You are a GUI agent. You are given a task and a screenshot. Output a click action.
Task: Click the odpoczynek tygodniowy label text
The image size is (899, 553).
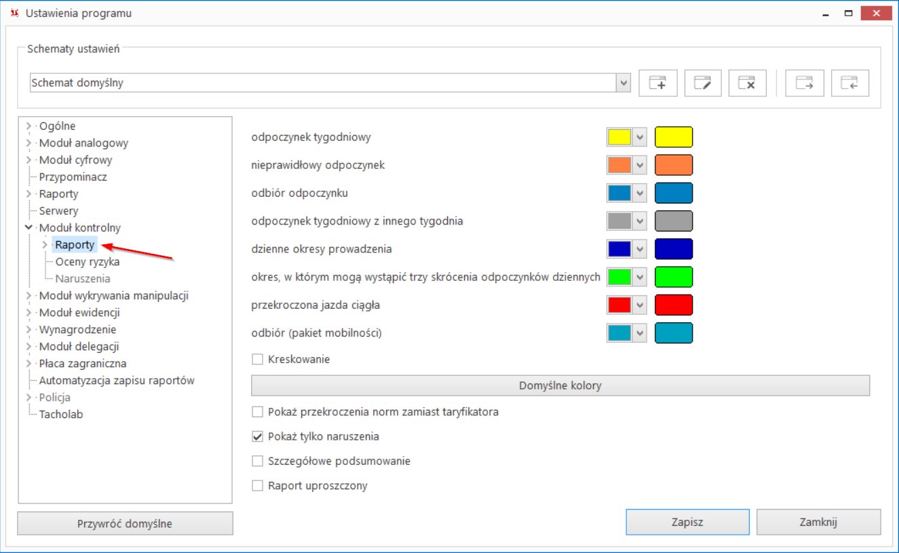[x=311, y=137]
